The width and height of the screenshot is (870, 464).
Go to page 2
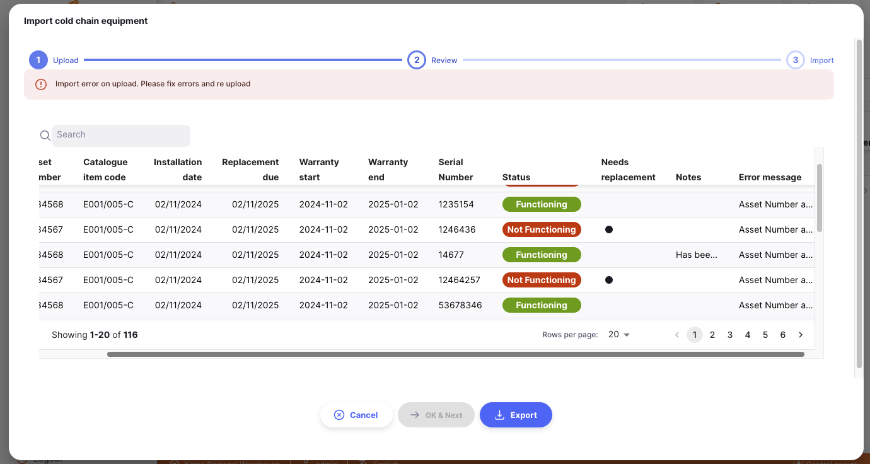click(x=712, y=335)
